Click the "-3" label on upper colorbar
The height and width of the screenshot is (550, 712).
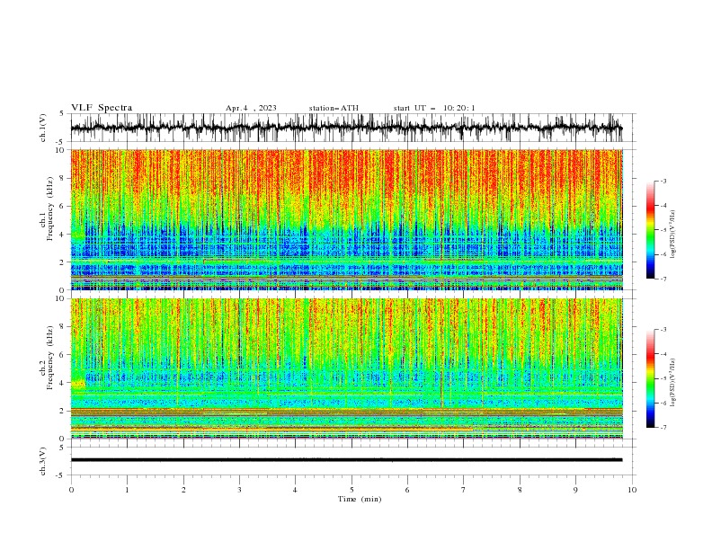point(663,181)
